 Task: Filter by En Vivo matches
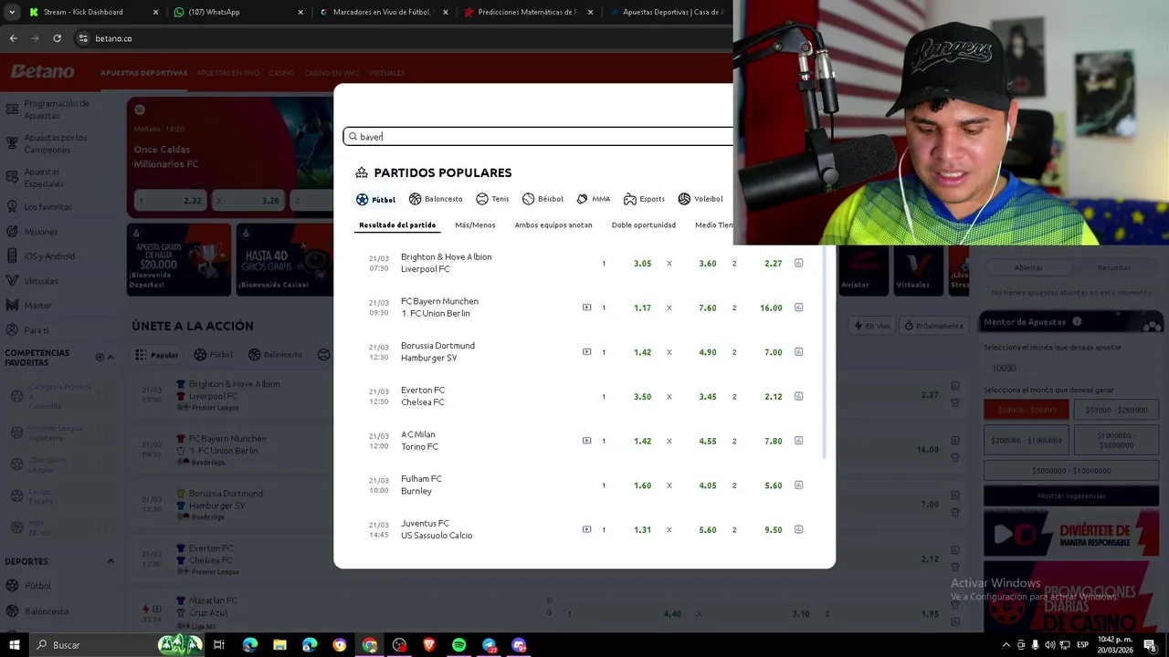(x=873, y=326)
